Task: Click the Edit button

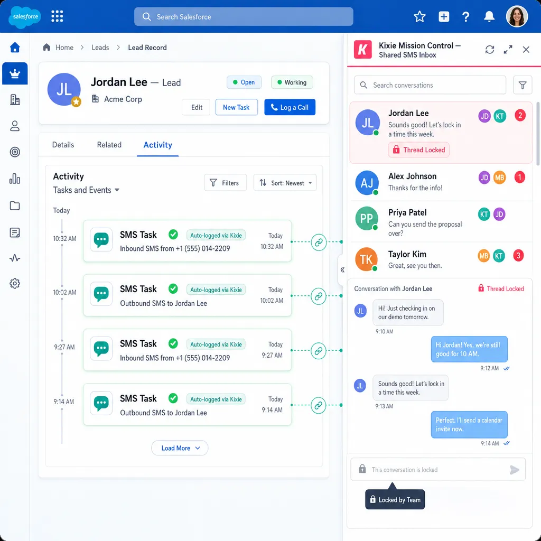Action: point(197,107)
